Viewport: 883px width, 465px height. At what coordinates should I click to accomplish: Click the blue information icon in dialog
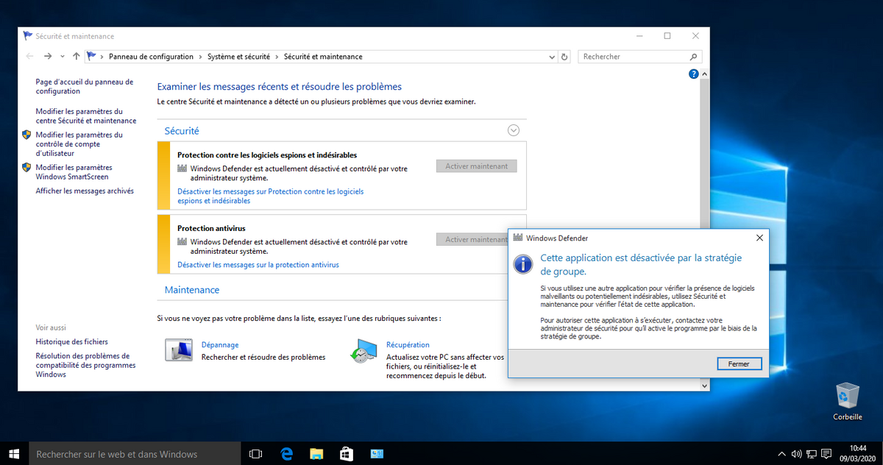click(522, 263)
